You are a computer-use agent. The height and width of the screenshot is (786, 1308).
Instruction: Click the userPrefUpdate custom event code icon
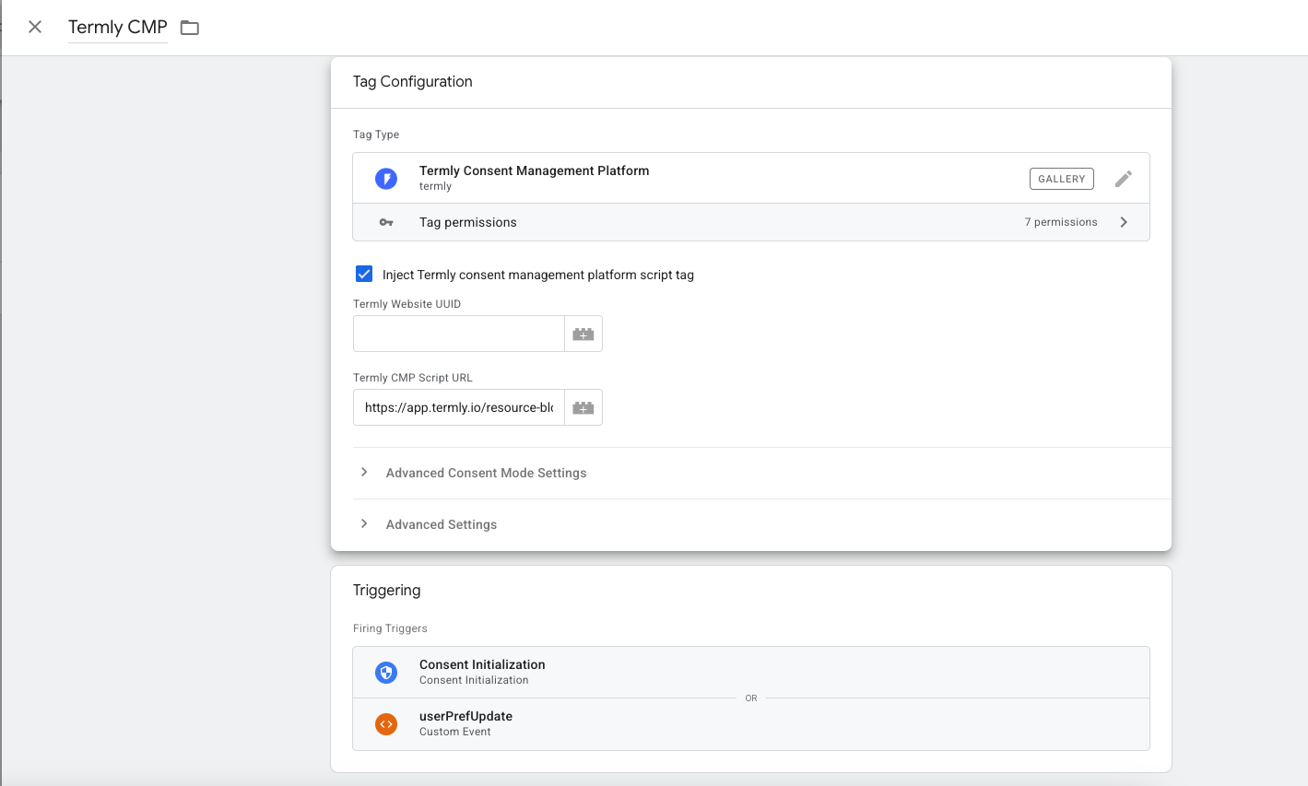386,724
